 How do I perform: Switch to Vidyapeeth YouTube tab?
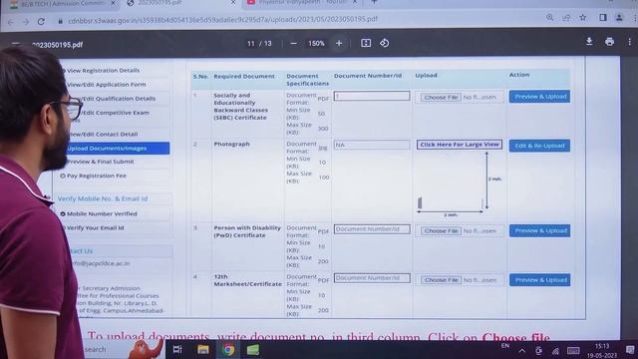click(302, 2)
